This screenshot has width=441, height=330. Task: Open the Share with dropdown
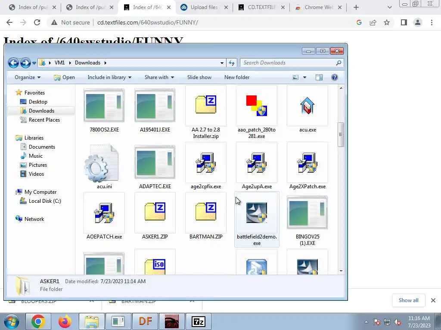pyautogui.click(x=159, y=77)
